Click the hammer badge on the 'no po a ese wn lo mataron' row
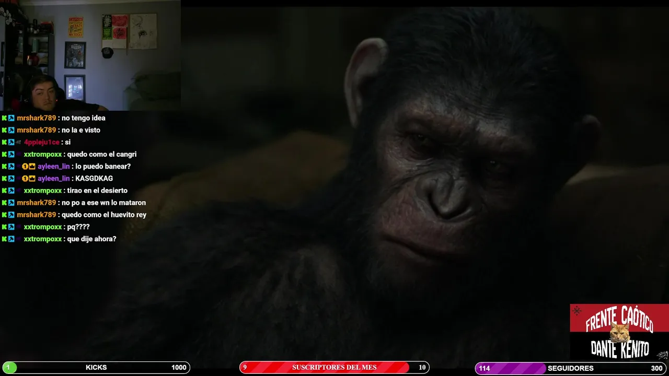Viewport: 669px width, 376px height. point(11,203)
